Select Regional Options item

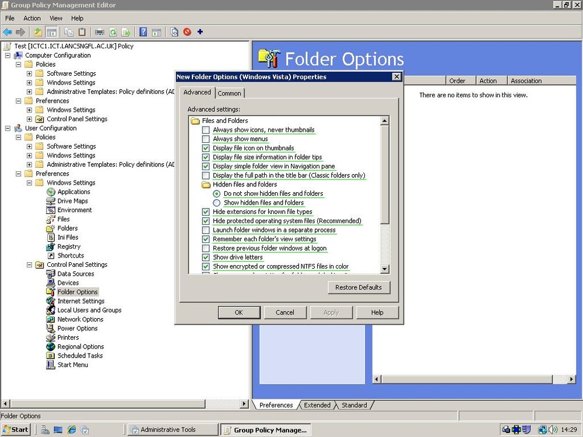pyautogui.click(x=80, y=347)
